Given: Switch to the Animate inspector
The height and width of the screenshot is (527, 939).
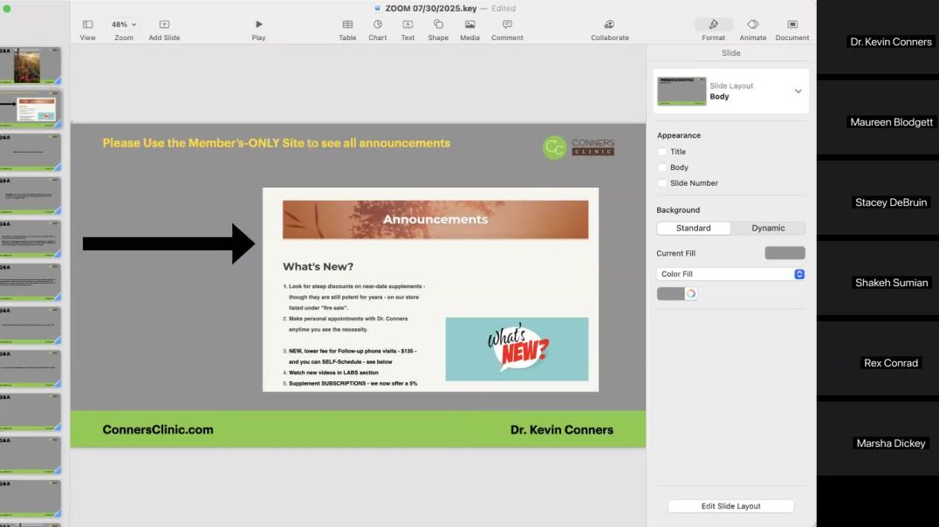Looking at the screenshot, I should 753,30.
